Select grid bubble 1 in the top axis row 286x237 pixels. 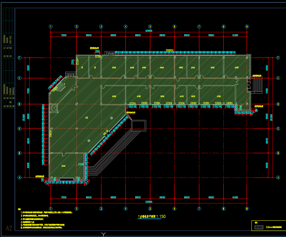pyautogui.click(x=51, y=27)
